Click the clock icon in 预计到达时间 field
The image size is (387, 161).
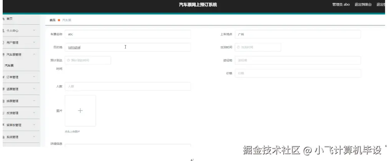click(x=68, y=60)
